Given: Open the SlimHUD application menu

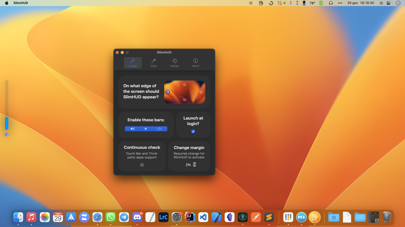Looking at the screenshot, I should pyautogui.click(x=21, y=3).
